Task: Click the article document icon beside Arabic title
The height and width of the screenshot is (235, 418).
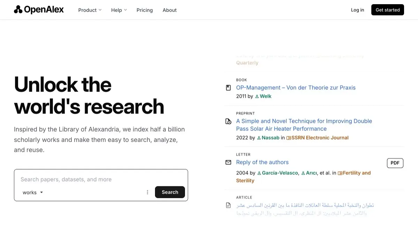Action: [x=229, y=205]
